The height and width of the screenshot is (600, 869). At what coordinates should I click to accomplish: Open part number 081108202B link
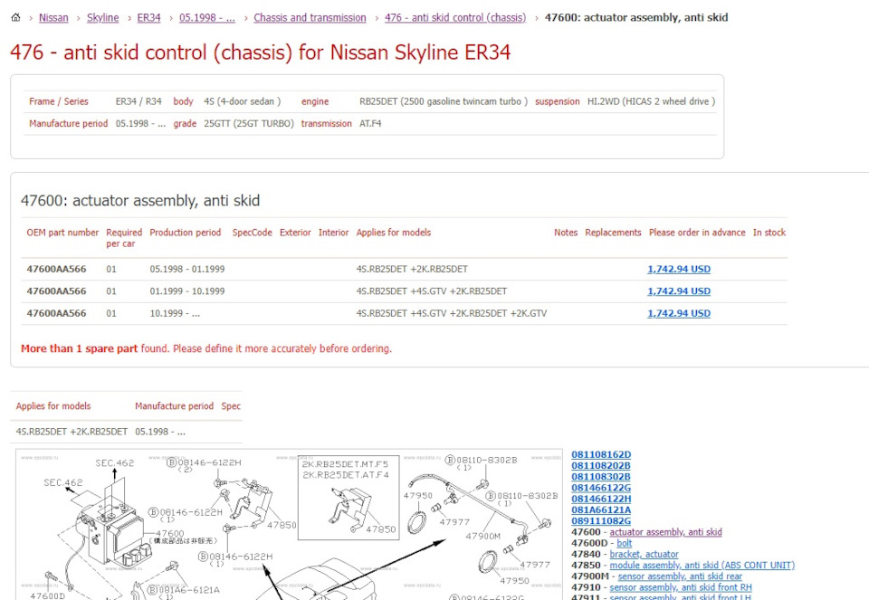coord(601,466)
